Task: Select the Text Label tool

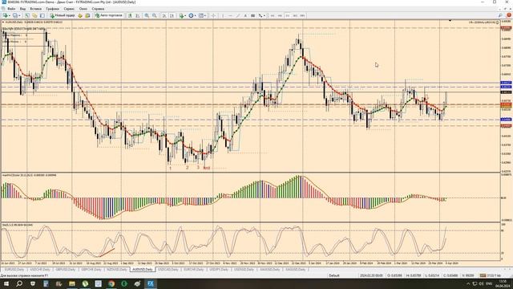Action: [x=253, y=15]
